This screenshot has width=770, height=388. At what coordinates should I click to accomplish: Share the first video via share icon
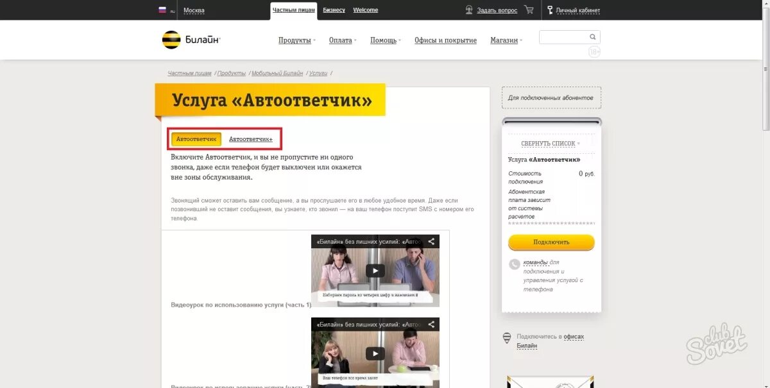click(432, 242)
